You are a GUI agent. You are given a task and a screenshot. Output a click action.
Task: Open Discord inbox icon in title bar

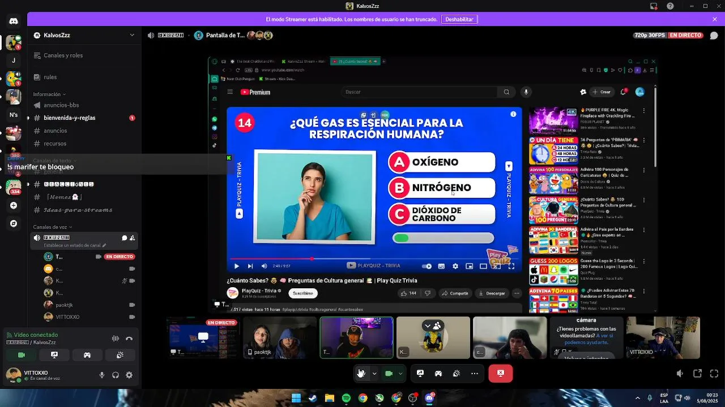click(x=654, y=6)
